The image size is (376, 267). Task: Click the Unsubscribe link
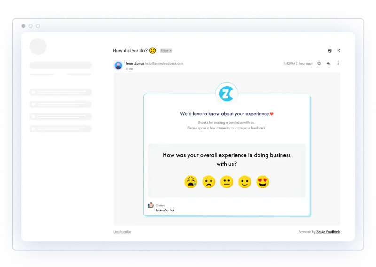tap(122, 232)
